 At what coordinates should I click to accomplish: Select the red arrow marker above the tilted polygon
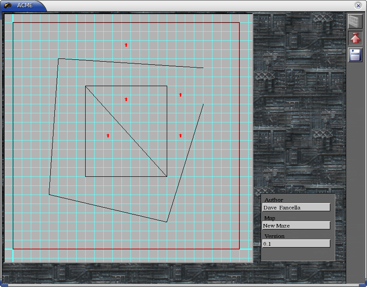(126, 45)
